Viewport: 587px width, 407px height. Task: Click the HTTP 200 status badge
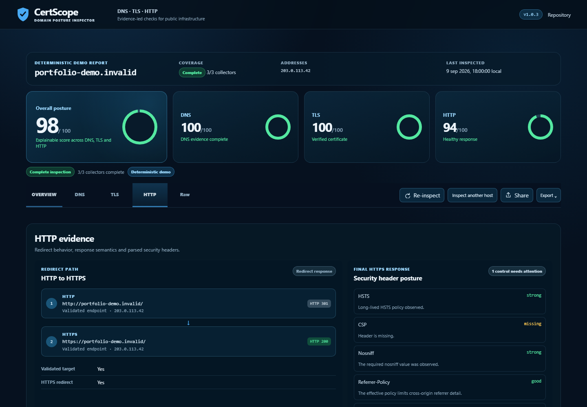(319, 341)
